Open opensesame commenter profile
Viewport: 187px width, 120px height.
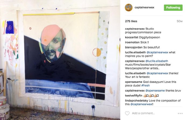click(x=133, y=82)
